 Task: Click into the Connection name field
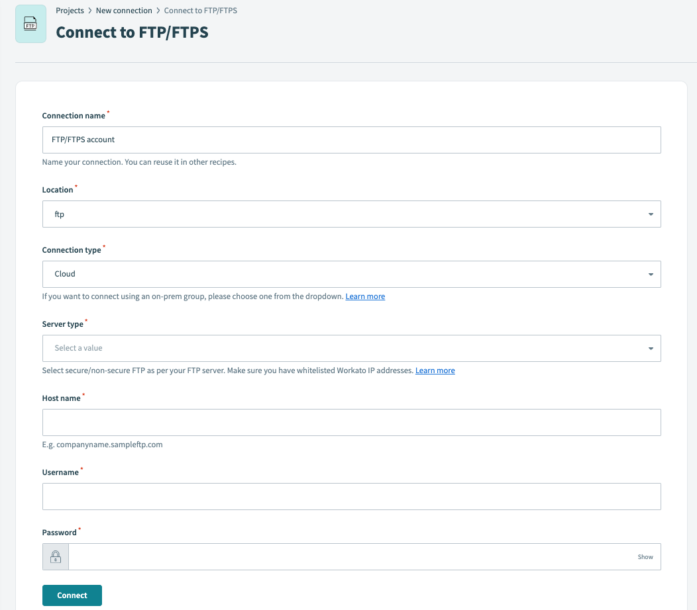coord(351,140)
